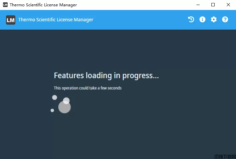Screen dimensions: 236x159
Task: Click the information circle icon
Action: coord(202,19)
